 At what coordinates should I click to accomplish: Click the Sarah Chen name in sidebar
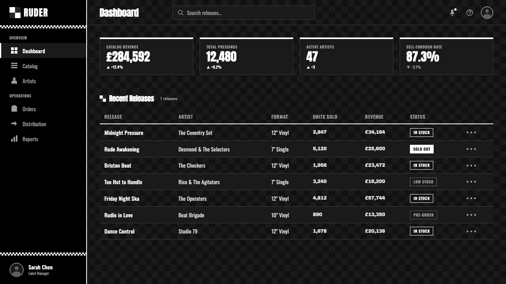(40, 267)
